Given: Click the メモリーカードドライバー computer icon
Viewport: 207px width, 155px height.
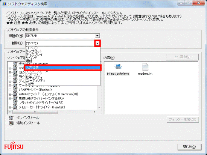Looking at the screenshot, I should click(15, 107).
